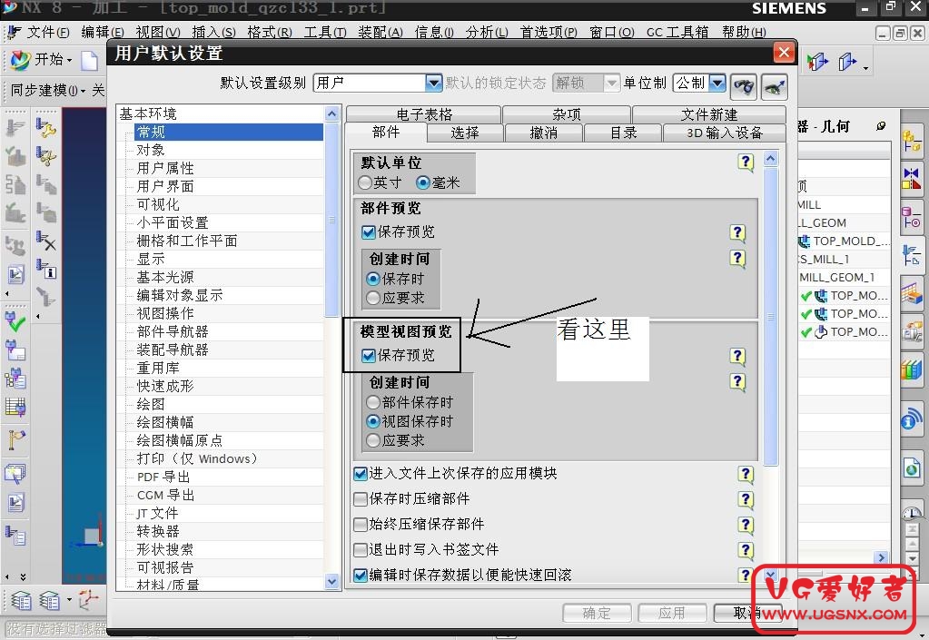Screen dimensions: 929x640
Task: Enable 保存时压缩部件 checkbox
Action: coord(361,499)
